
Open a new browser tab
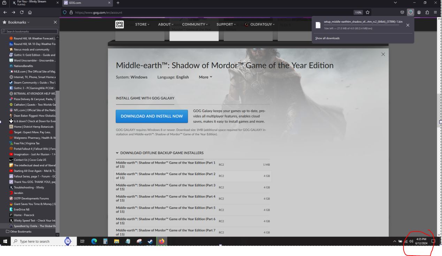point(118,3)
